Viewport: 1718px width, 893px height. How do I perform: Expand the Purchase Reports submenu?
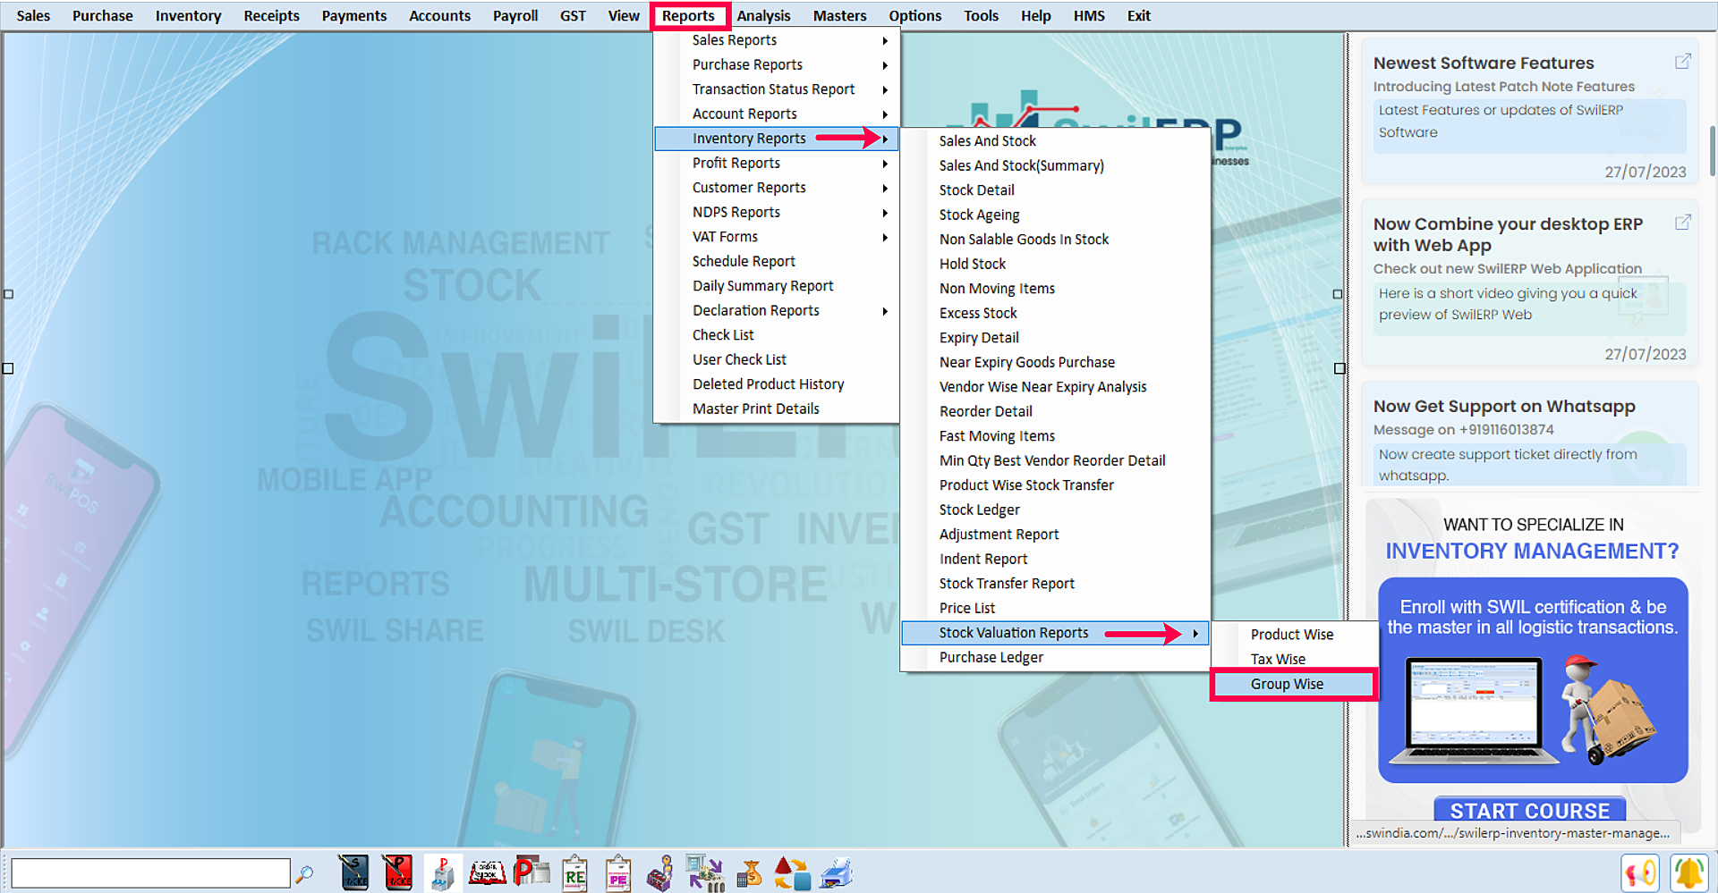[x=777, y=64]
